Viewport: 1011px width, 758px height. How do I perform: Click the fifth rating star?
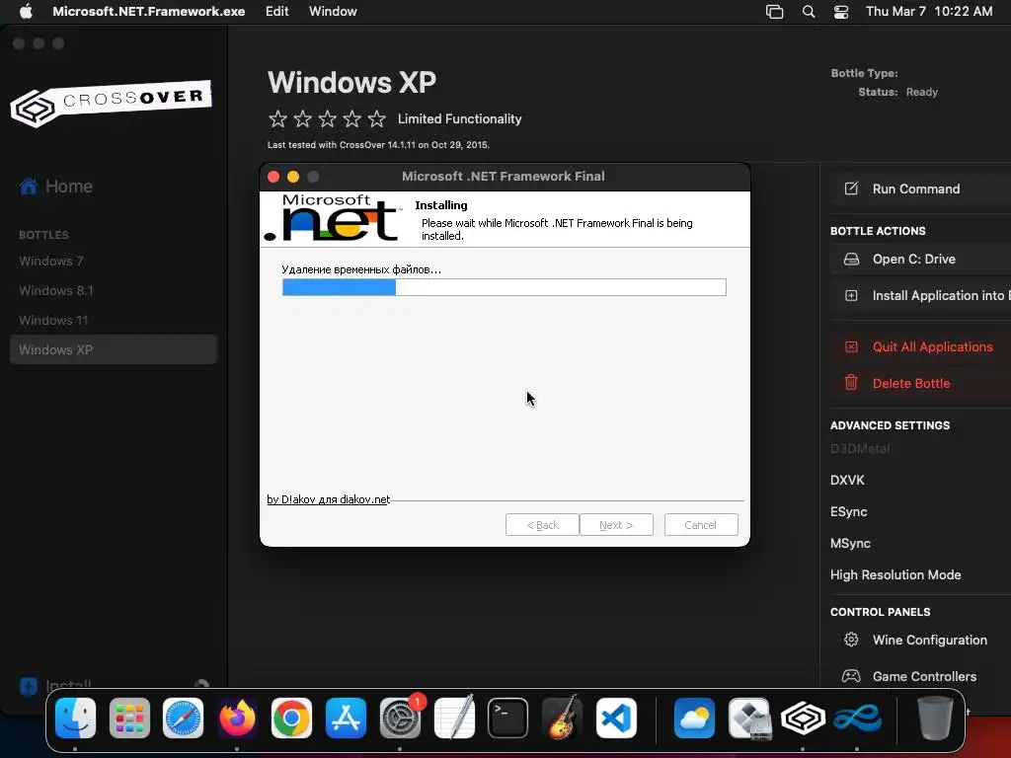376,118
